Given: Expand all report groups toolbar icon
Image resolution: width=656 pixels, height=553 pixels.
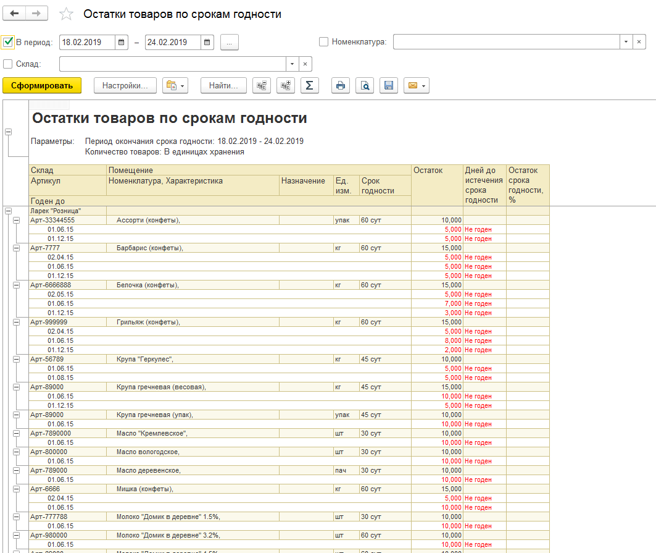Looking at the screenshot, I should pos(286,85).
